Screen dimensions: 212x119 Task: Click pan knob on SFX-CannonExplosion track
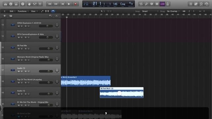pyautogui.click(x=57, y=36)
